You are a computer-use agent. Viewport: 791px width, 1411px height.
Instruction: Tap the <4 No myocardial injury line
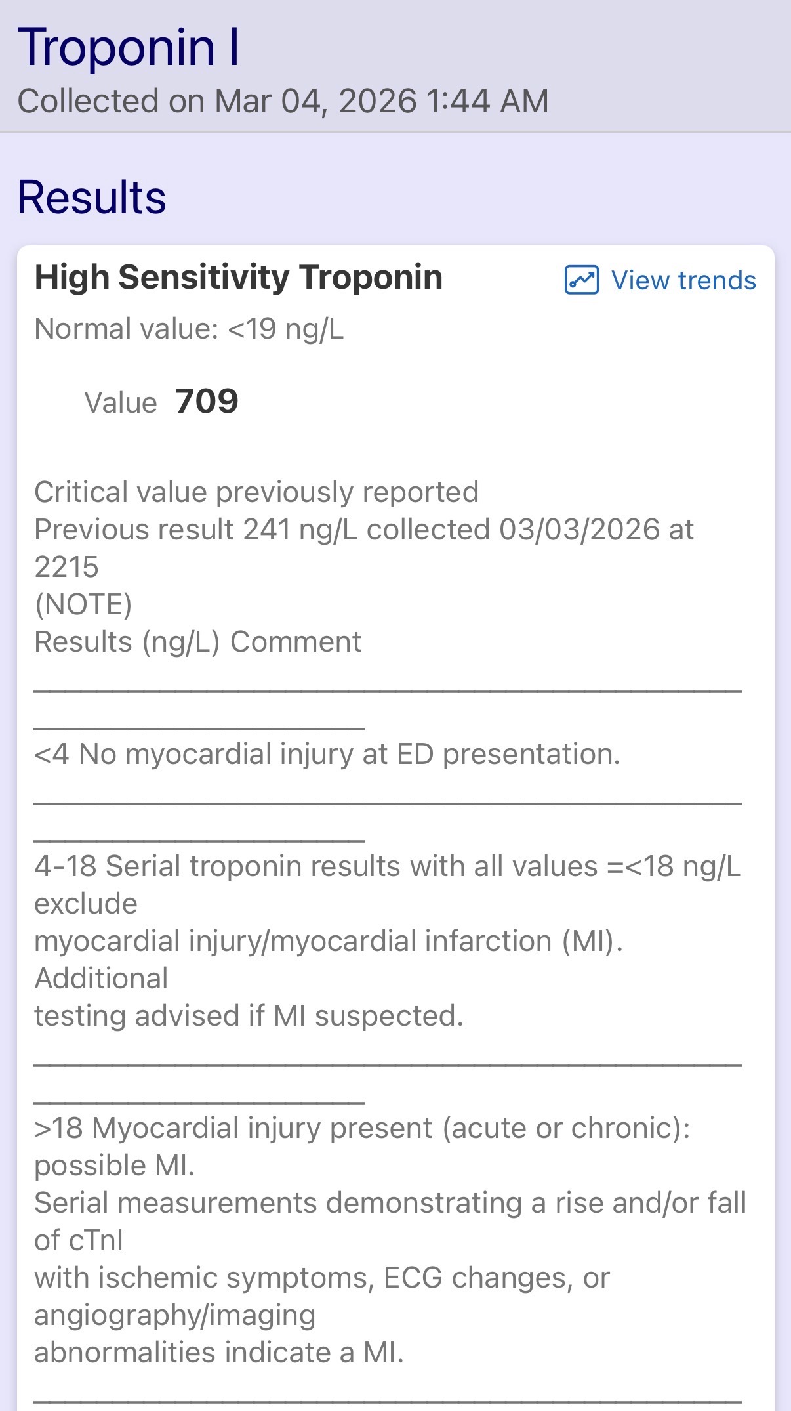[x=327, y=754]
